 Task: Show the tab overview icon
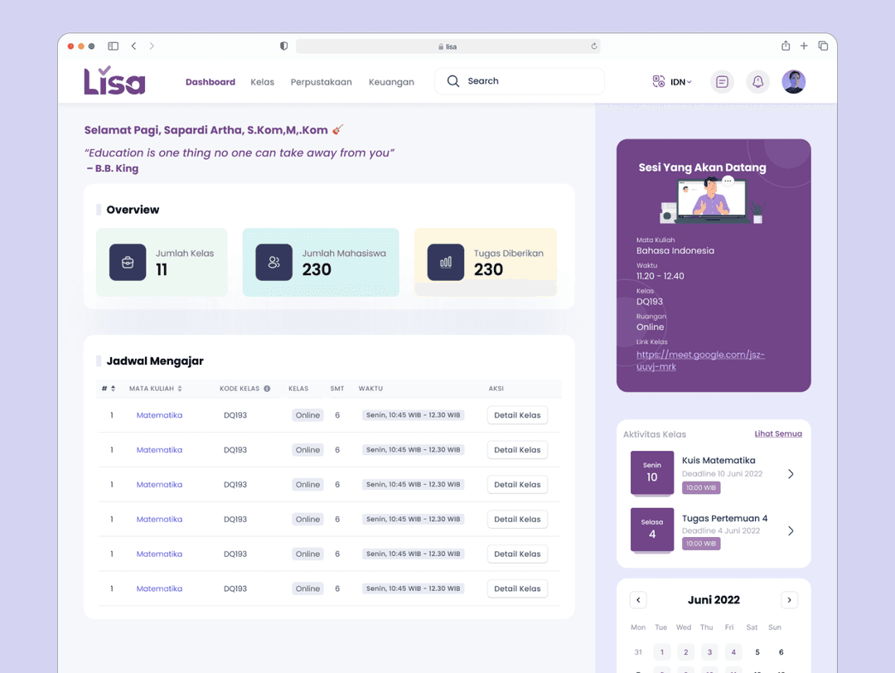point(823,46)
